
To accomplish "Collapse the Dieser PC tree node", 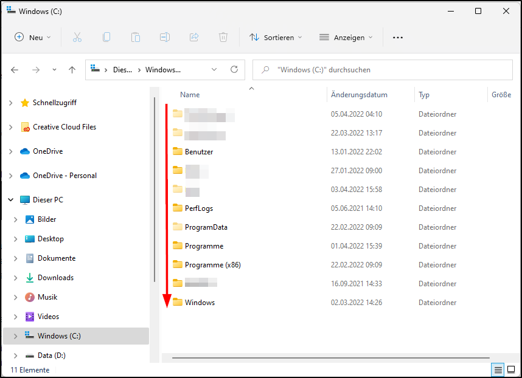I will 11,200.
